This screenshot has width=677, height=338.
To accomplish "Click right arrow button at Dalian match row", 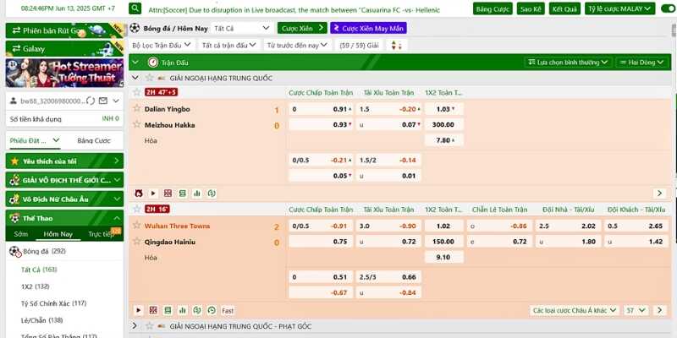I will pyautogui.click(x=660, y=193).
